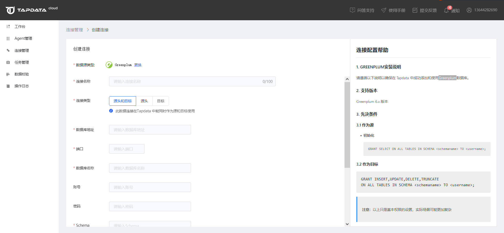Click the highlighted Greenplum word in help
The width and height of the screenshot is (504, 233).
coord(447,78)
